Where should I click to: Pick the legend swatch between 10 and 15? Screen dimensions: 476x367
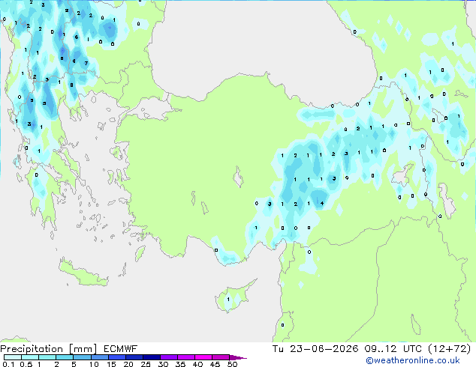[x=100, y=357]
